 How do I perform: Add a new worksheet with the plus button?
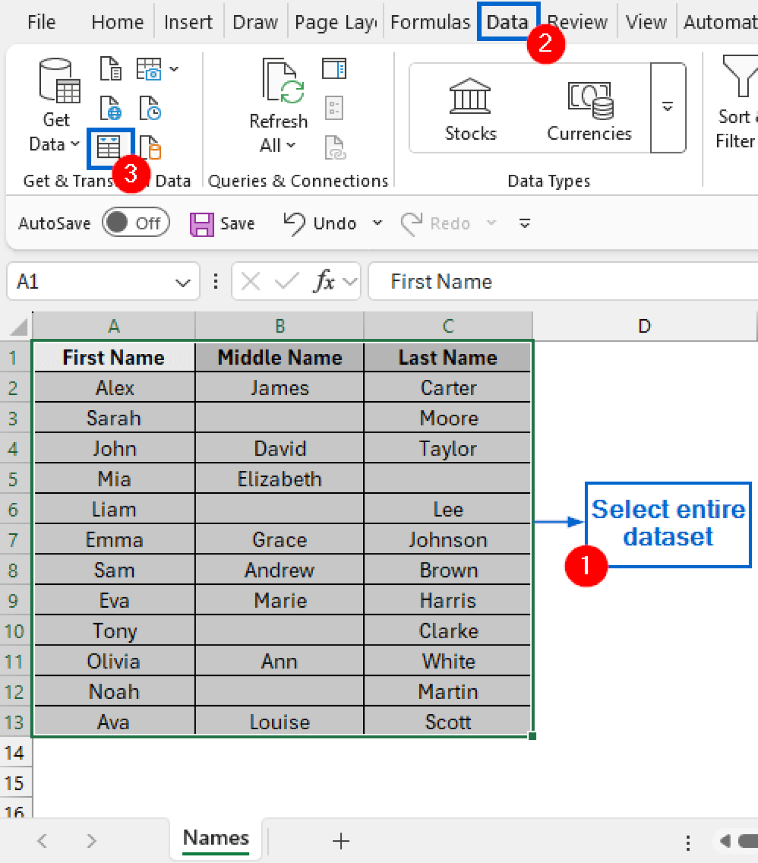340,841
